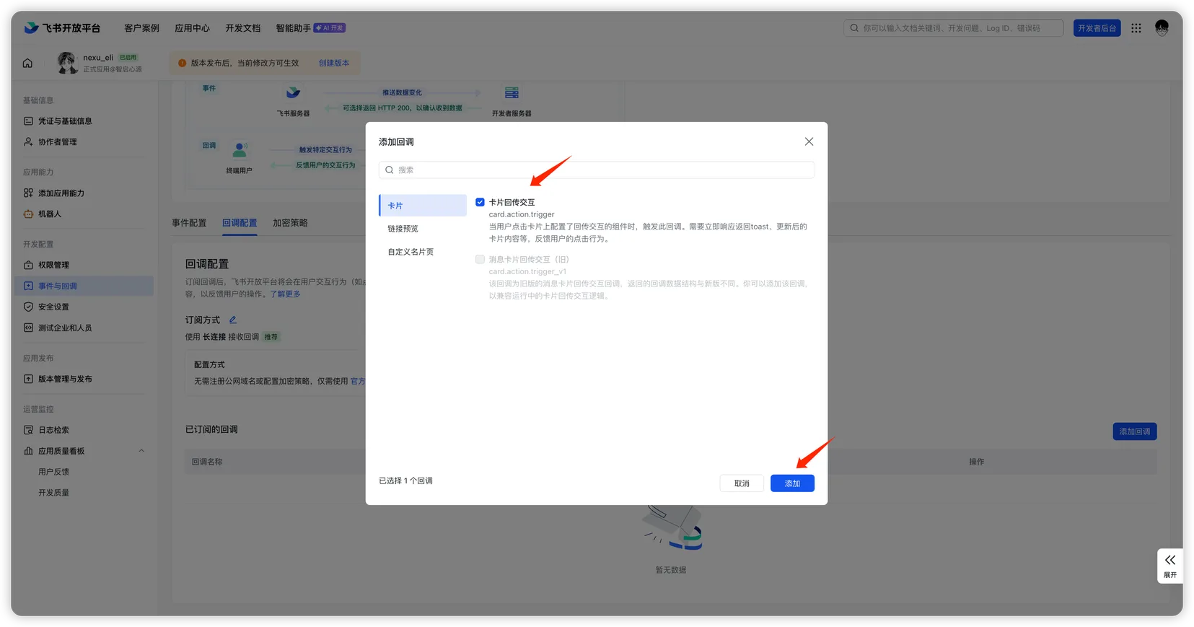Click the edit pencil next to 订阅方式

click(x=232, y=320)
